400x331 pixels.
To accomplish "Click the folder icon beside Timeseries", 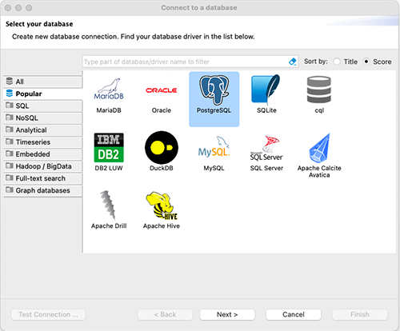I will coord(10,142).
